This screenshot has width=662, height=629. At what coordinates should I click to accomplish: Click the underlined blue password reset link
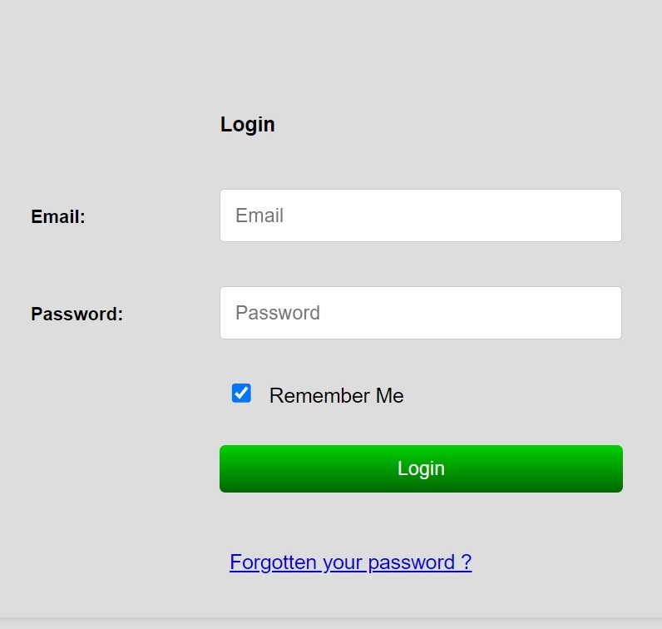350,562
